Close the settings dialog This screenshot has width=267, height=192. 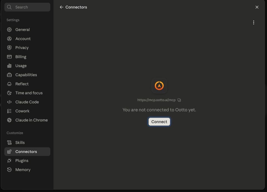pos(257,7)
